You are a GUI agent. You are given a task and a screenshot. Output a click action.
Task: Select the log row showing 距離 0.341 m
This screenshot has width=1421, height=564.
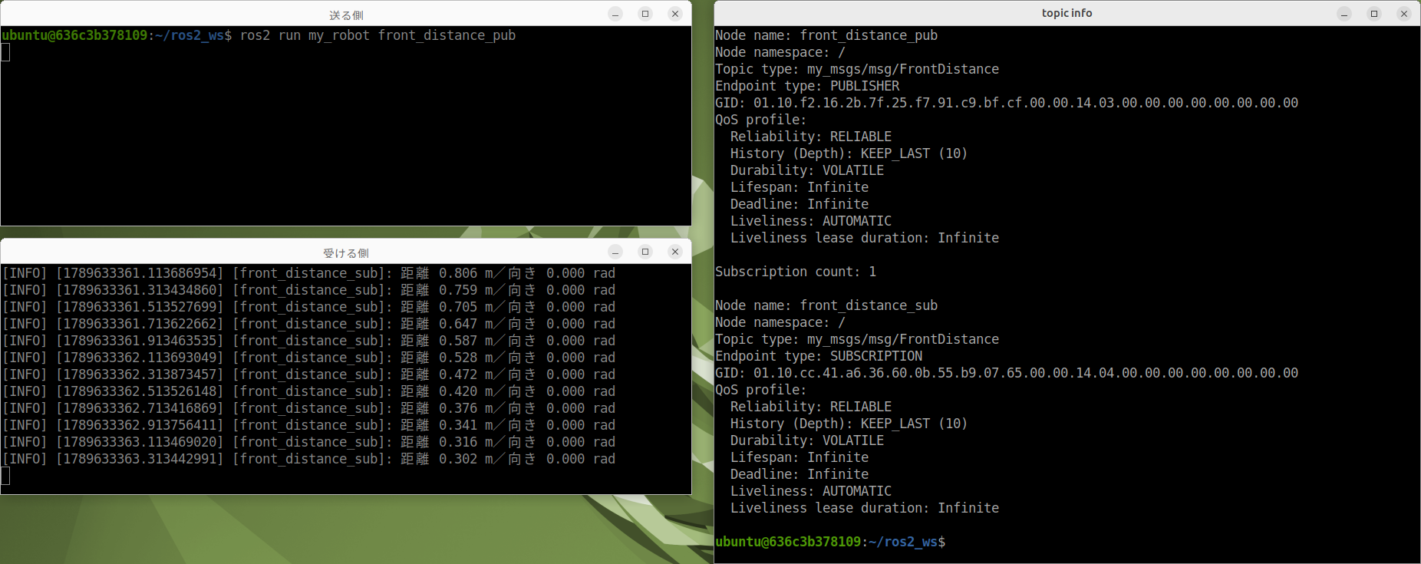pos(308,425)
